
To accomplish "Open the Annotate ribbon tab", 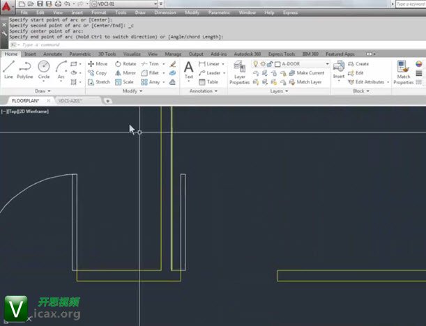I will pos(52,53).
